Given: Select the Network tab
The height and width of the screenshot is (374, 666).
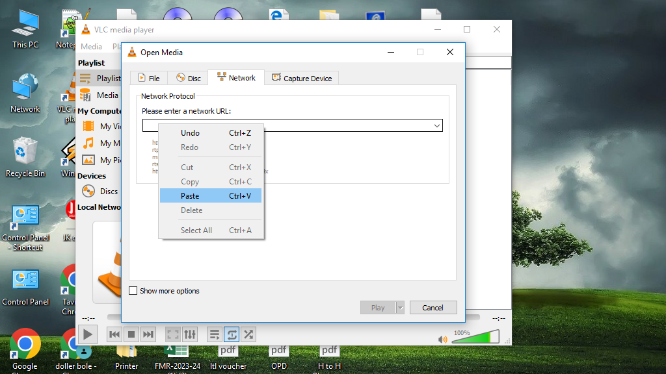Looking at the screenshot, I should point(236,78).
